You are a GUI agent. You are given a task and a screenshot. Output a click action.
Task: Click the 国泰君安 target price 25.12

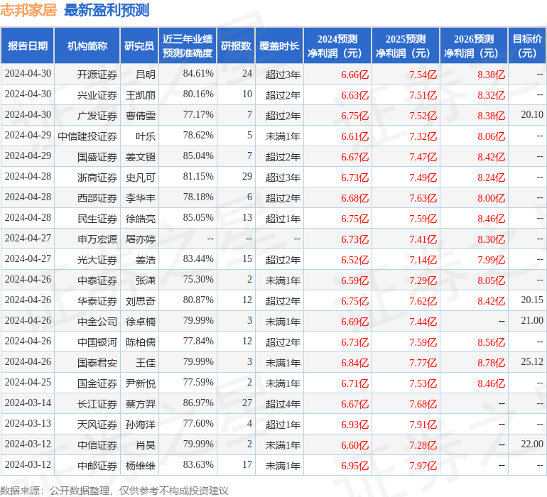531,362
